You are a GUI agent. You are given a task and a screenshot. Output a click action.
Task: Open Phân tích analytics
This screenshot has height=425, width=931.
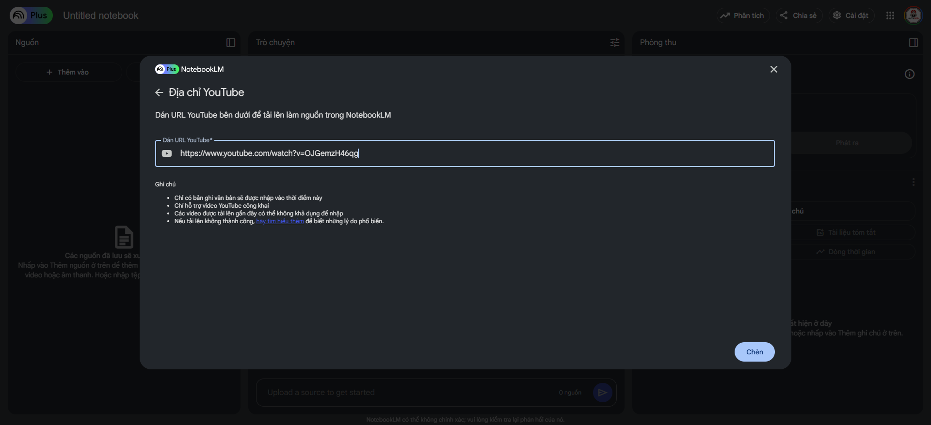743,15
